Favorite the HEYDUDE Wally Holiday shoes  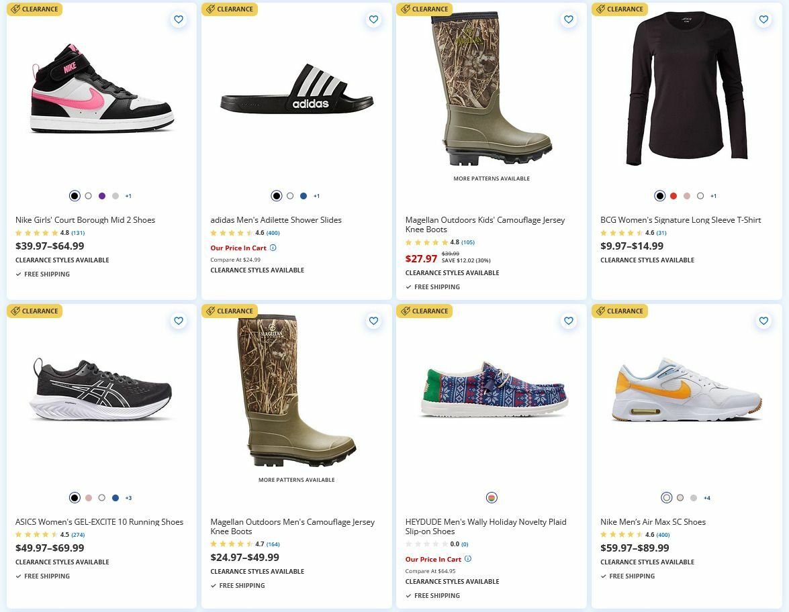[569, 321]
